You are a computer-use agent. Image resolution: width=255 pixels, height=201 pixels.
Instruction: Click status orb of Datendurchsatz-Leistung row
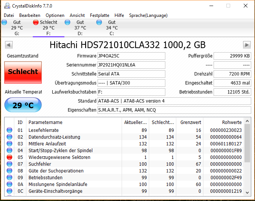(9, 137)
